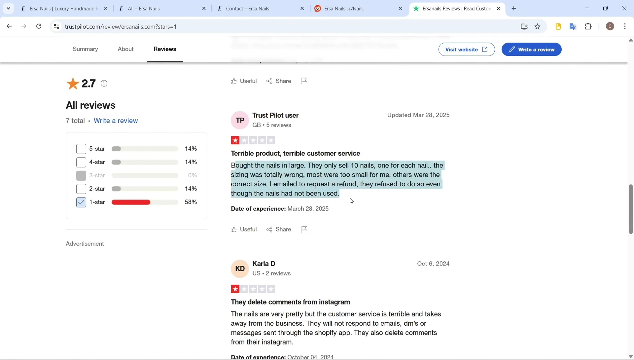The image size is (634, 360).
Task: Flag the top review
Action: (304, 81)
